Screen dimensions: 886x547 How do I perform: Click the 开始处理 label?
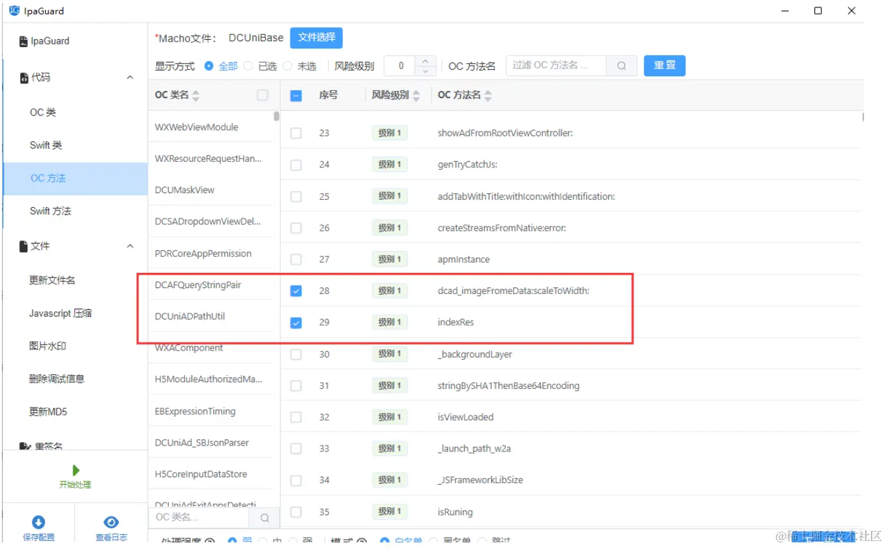[75, 485]
